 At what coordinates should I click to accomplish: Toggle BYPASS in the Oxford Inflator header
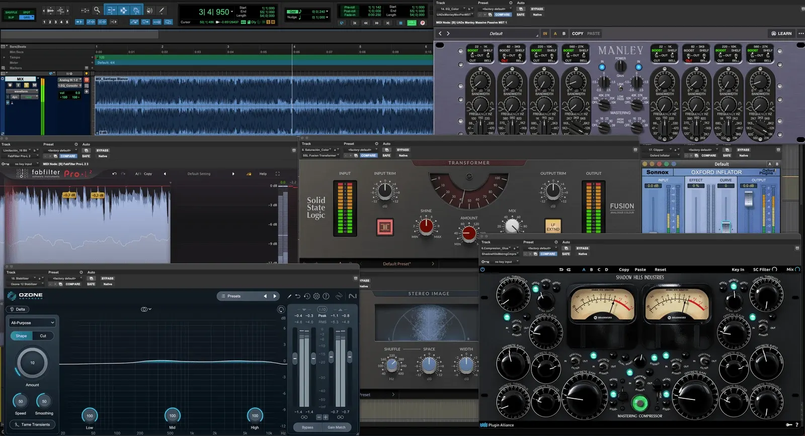pyautogui.click(x=743, y=150)
